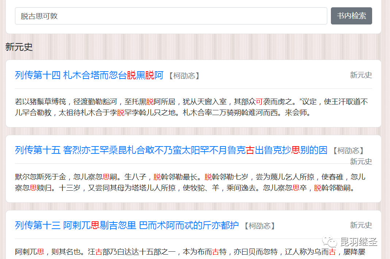Screen dimensions: 390x259
Task: Click the excerpt starting 若以猪鬃草缚筏
Action: click(191, 107)
